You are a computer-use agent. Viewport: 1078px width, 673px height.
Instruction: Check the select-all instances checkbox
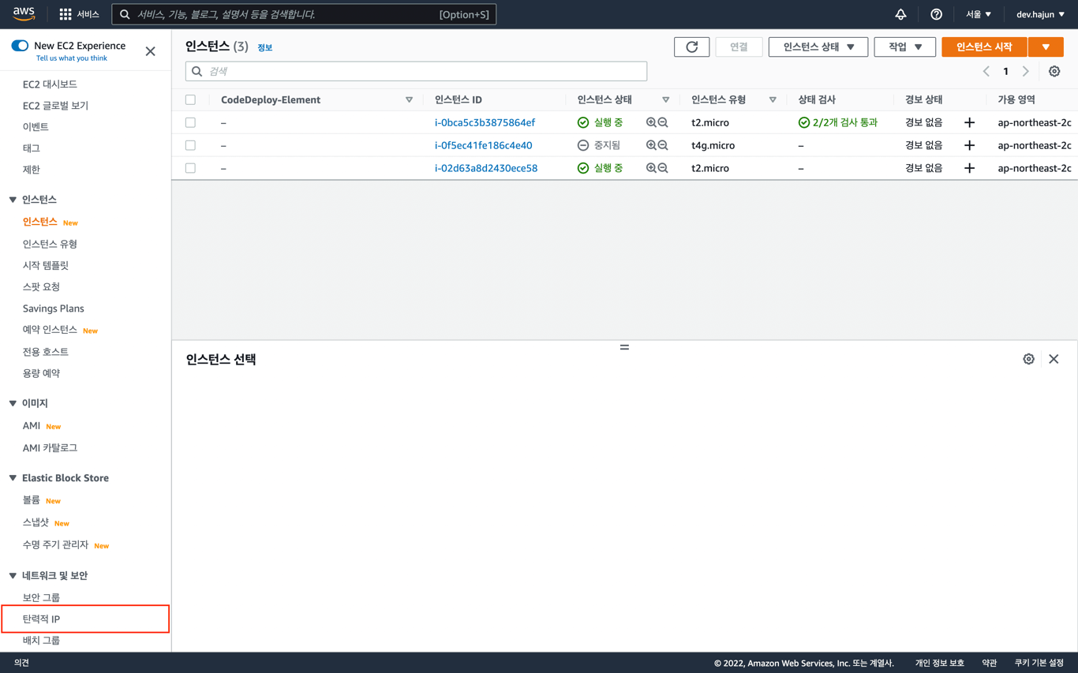tap(190, 99)
